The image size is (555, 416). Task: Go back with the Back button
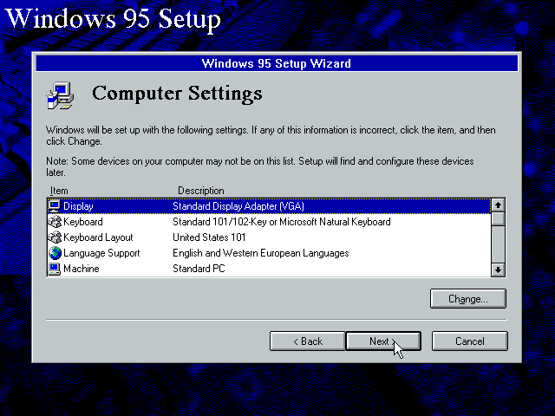[x=307, y=341]
